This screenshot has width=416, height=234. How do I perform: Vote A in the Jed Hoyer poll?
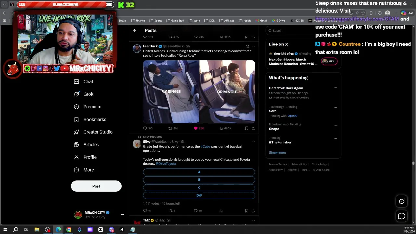point(199,172)
